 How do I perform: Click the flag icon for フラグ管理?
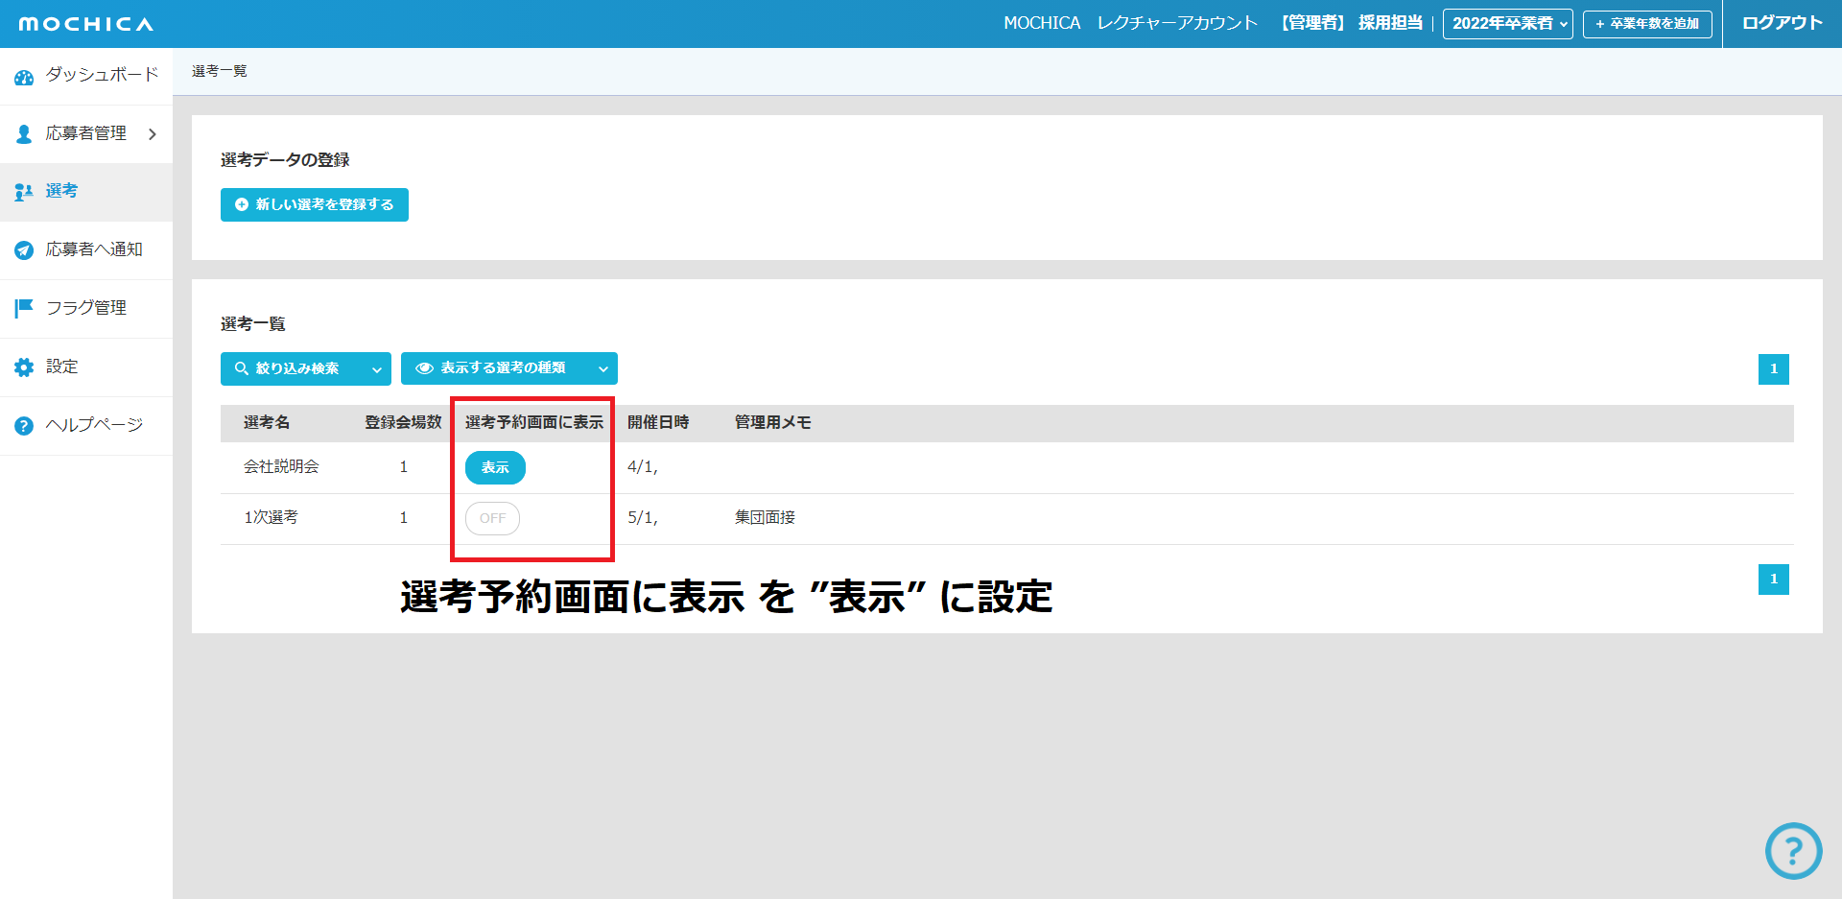[x=24, y=308]
